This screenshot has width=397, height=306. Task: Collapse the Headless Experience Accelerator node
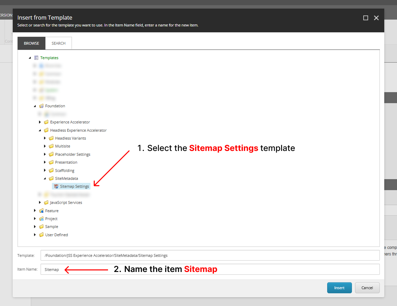coord(40,130)
